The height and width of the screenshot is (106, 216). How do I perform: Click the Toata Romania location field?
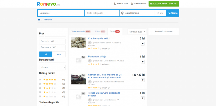[x=137, y=13]
